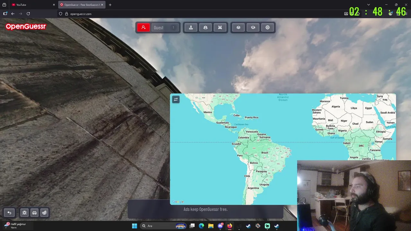Viewport: 411px width, 231px height.
Task: Click the return arrow button bottom-left
Action: pyautogui.click(x=9, y=213)
